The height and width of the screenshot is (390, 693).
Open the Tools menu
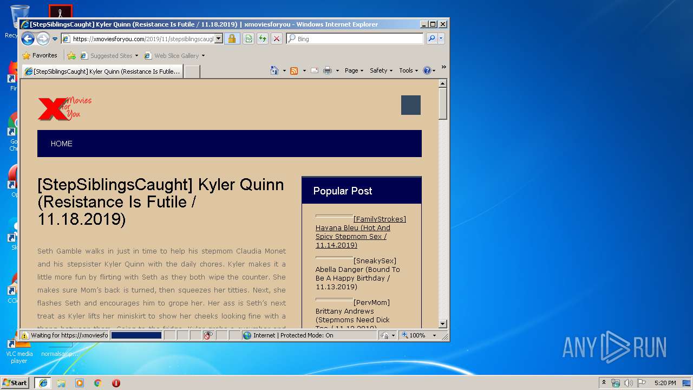click(x=408, y=70)
